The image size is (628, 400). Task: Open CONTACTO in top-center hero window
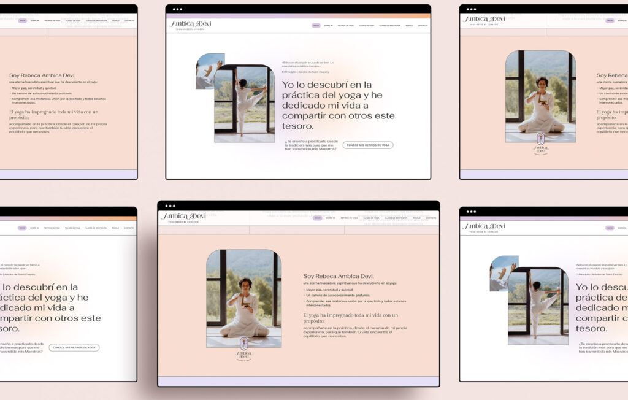click(x=423, y=25)
